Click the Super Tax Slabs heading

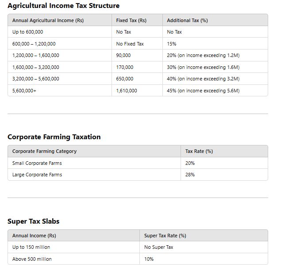pos(33,221)
